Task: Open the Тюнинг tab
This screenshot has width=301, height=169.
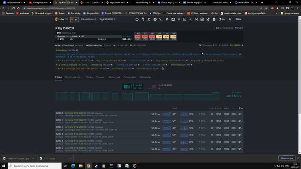Action: click(100, 77)
